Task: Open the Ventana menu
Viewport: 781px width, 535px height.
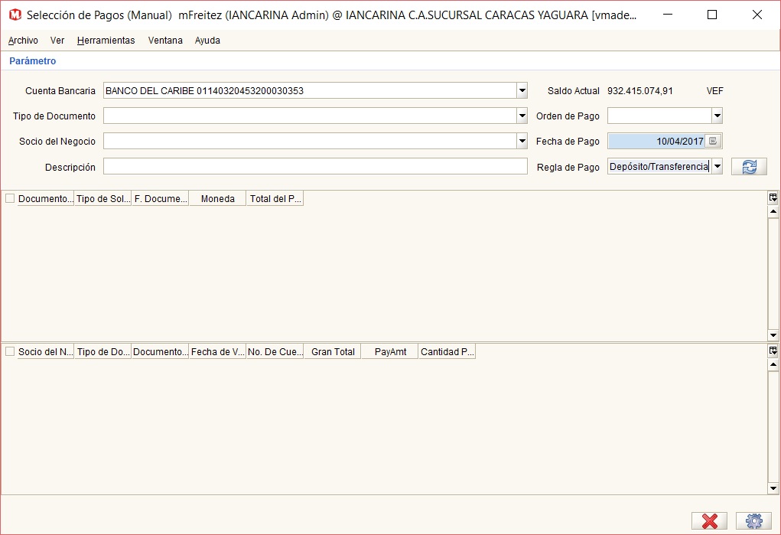Action: pyautogui.click(x=165, y=41)
